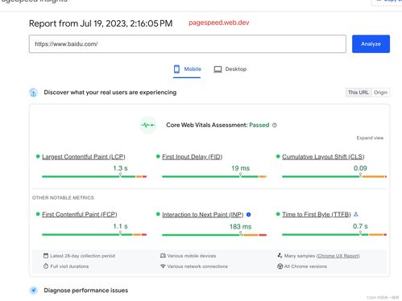Open First Input Delay (FID) link
The image size is (402, 301).
tap(193, 157)
